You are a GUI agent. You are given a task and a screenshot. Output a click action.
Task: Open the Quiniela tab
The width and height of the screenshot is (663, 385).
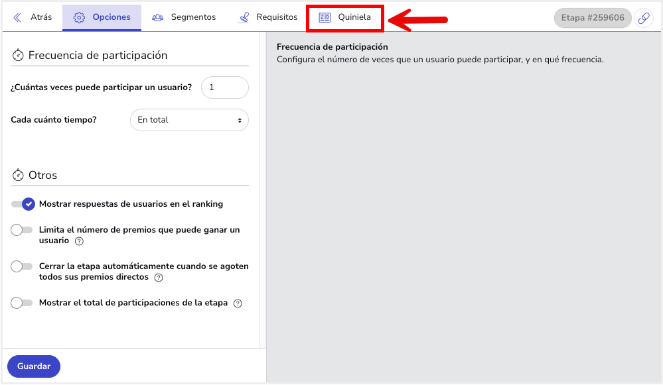click(345, 18)
